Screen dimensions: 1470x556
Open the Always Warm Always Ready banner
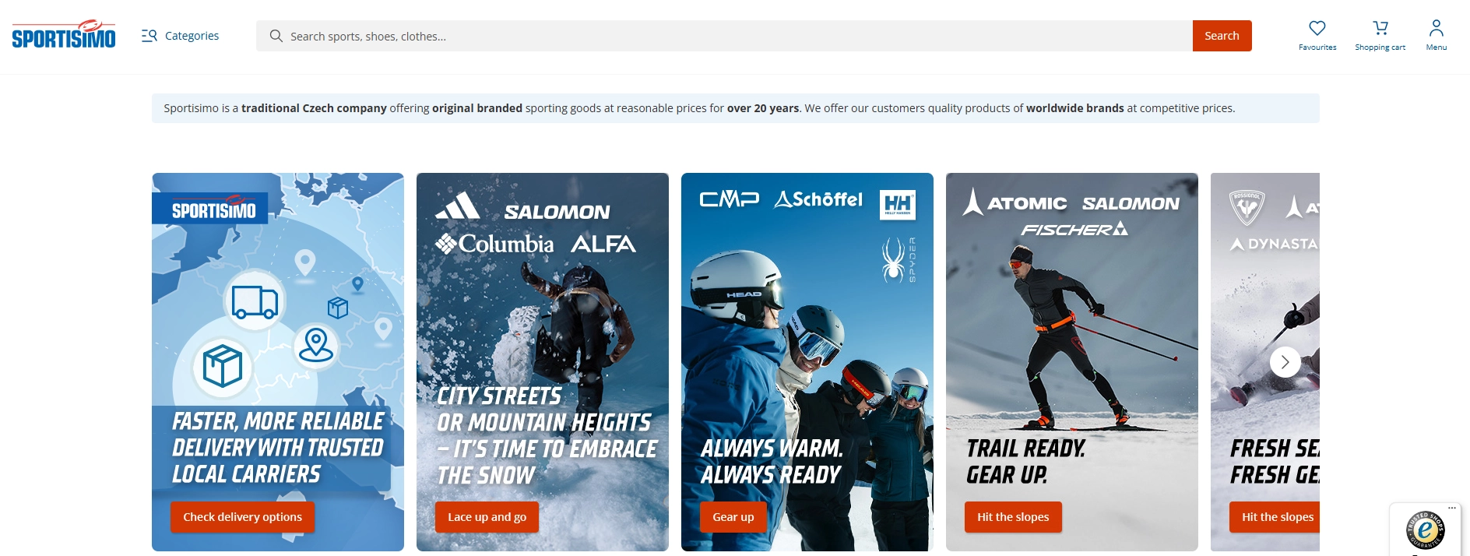(x=807, y=362)
